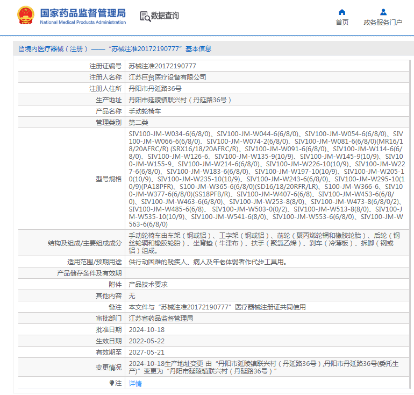Click the 注册人名称 row label
The image size is (414, 395).
tap(105, 77)
